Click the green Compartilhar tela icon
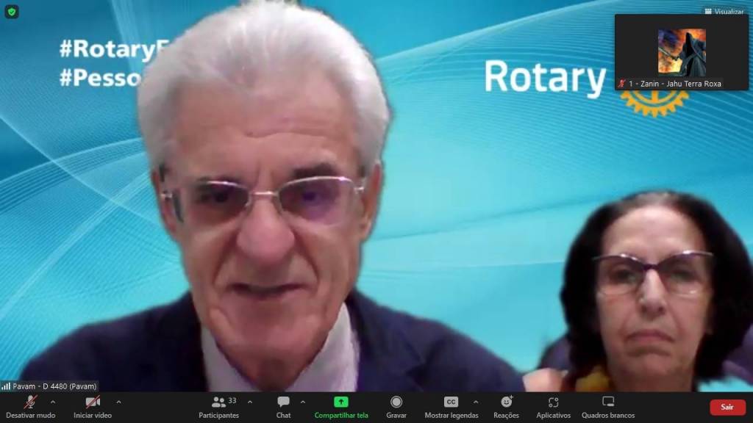Screen dimensions: 753x423 click(x=341, y=402)
